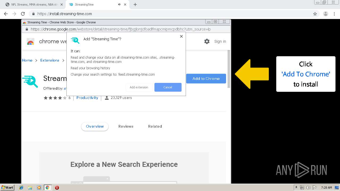Click the browser forward arrow
Viewport: 340px width, 191px height.
14,14
